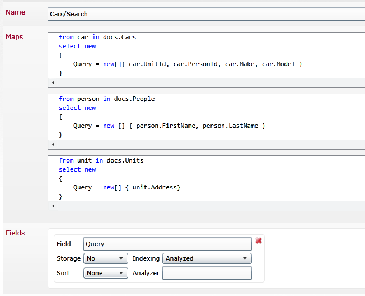Click the Name field with Cars/Search
Image resolution: width=365 pixels, height=296 pixels.
[206, 14]
